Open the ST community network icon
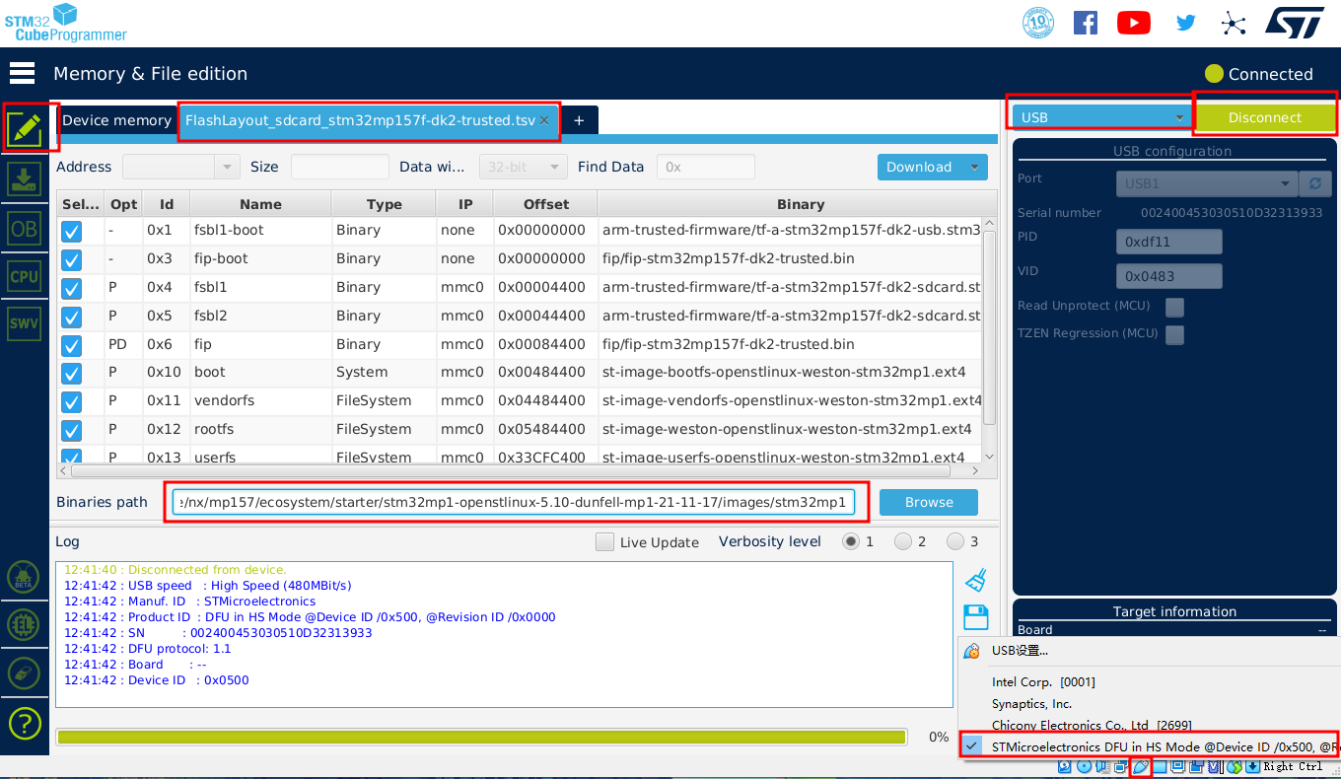 [1234, 23]
